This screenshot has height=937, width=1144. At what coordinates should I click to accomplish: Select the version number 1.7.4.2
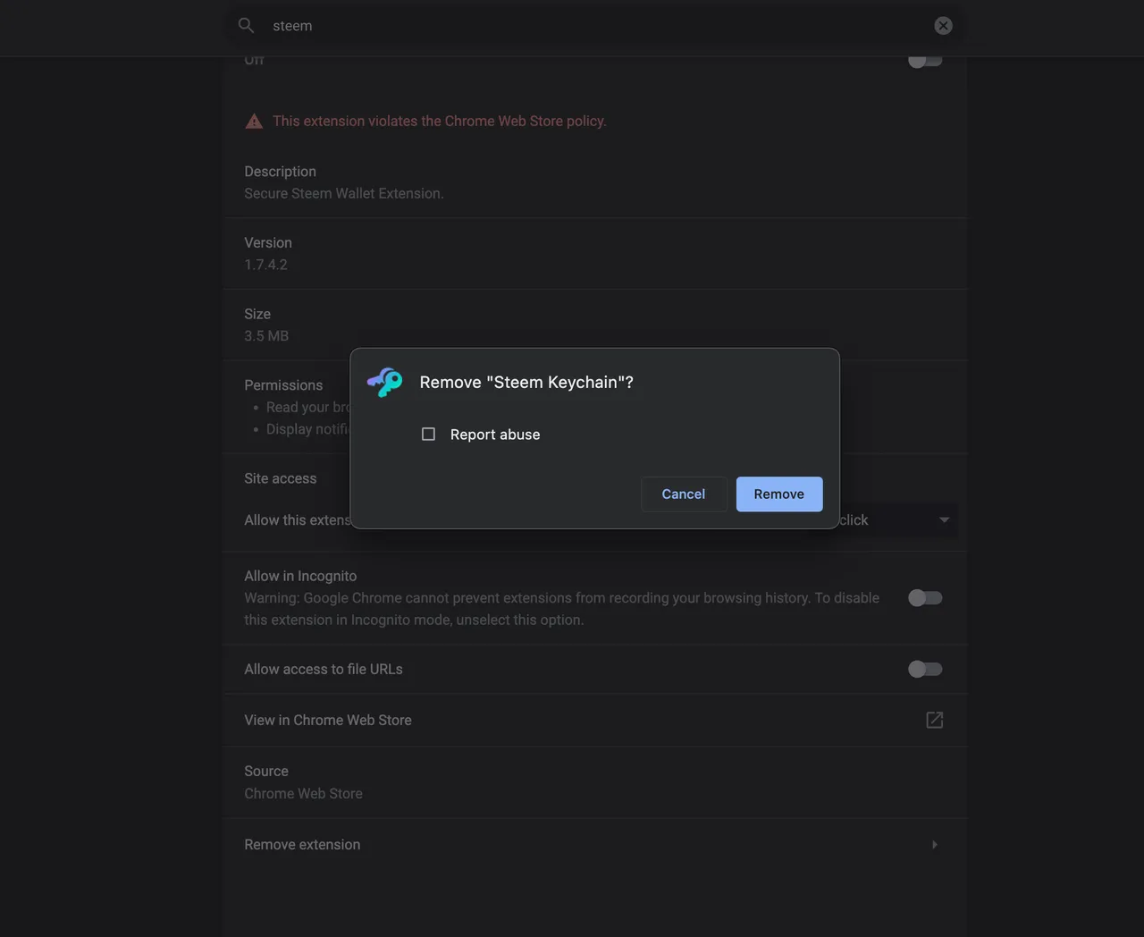click(x=265, y=265)
